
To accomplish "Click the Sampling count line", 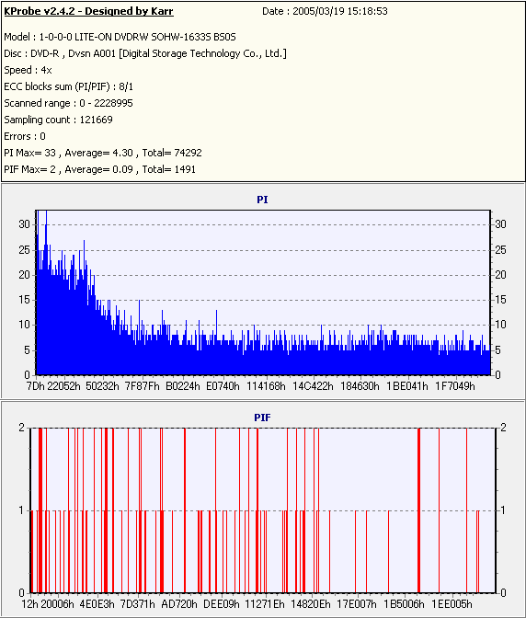I will click(x=58, y=120).
